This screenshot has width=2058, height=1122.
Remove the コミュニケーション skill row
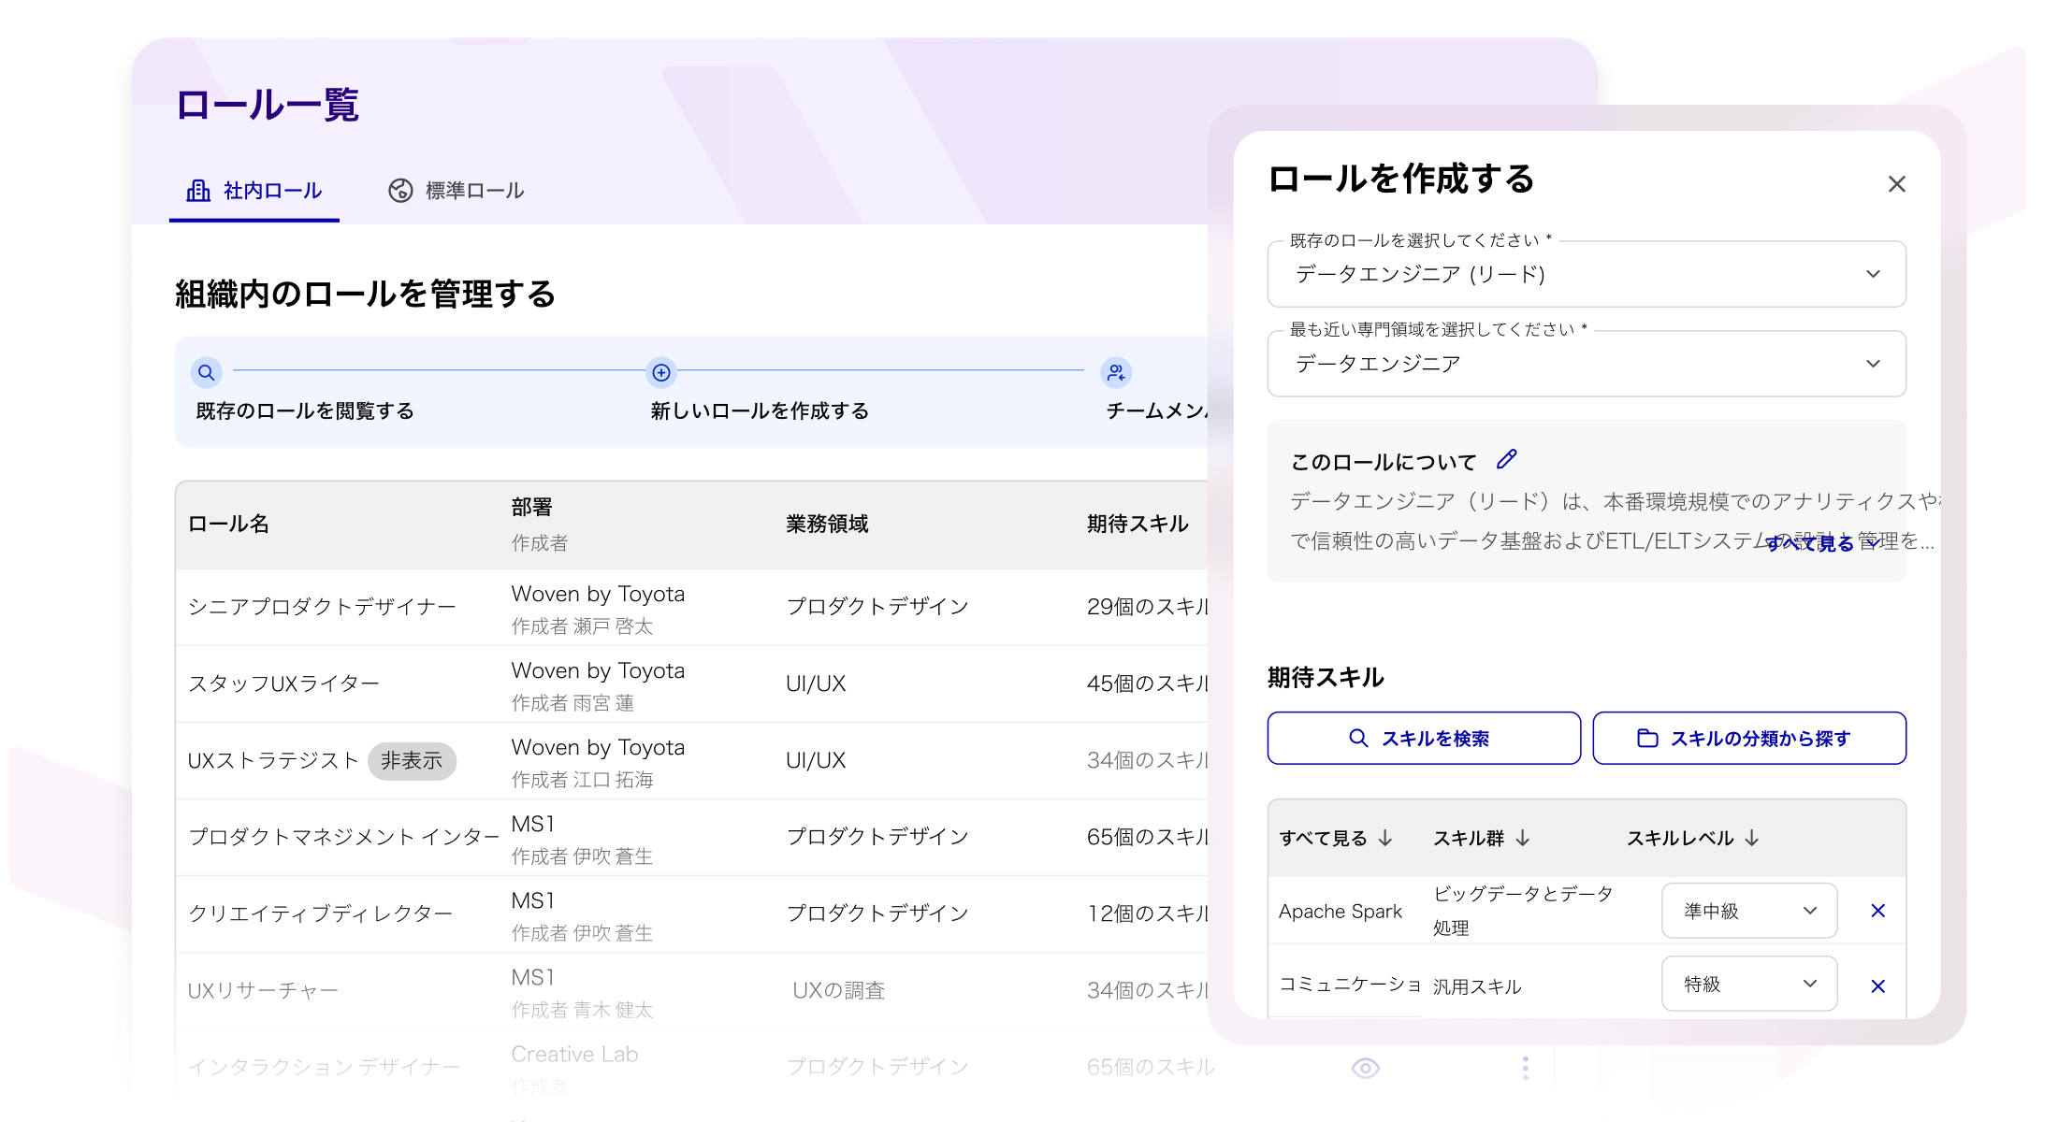(x=1877, y=986)
